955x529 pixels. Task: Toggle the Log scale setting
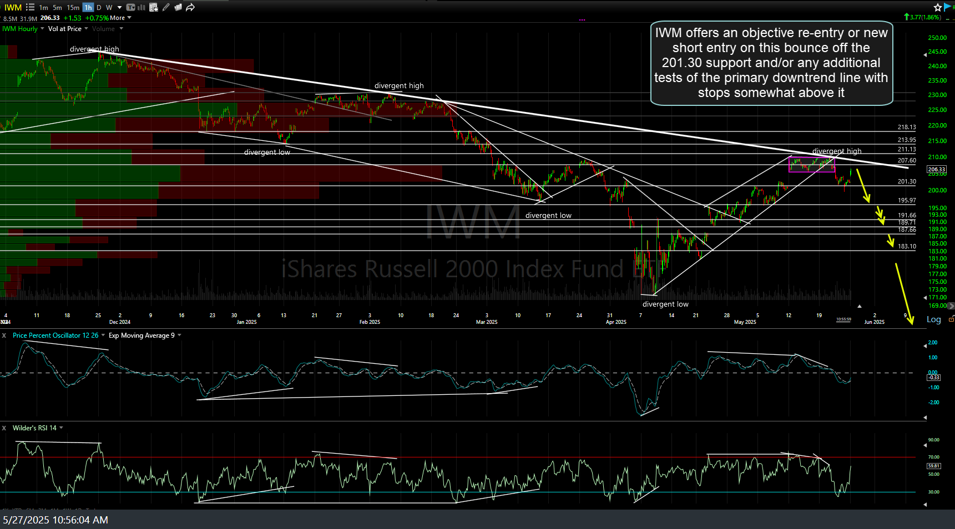click(933, 319)
